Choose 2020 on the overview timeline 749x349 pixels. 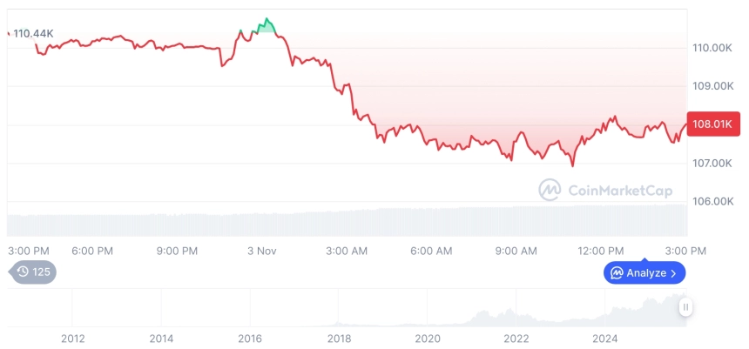[x=428, y=338]
